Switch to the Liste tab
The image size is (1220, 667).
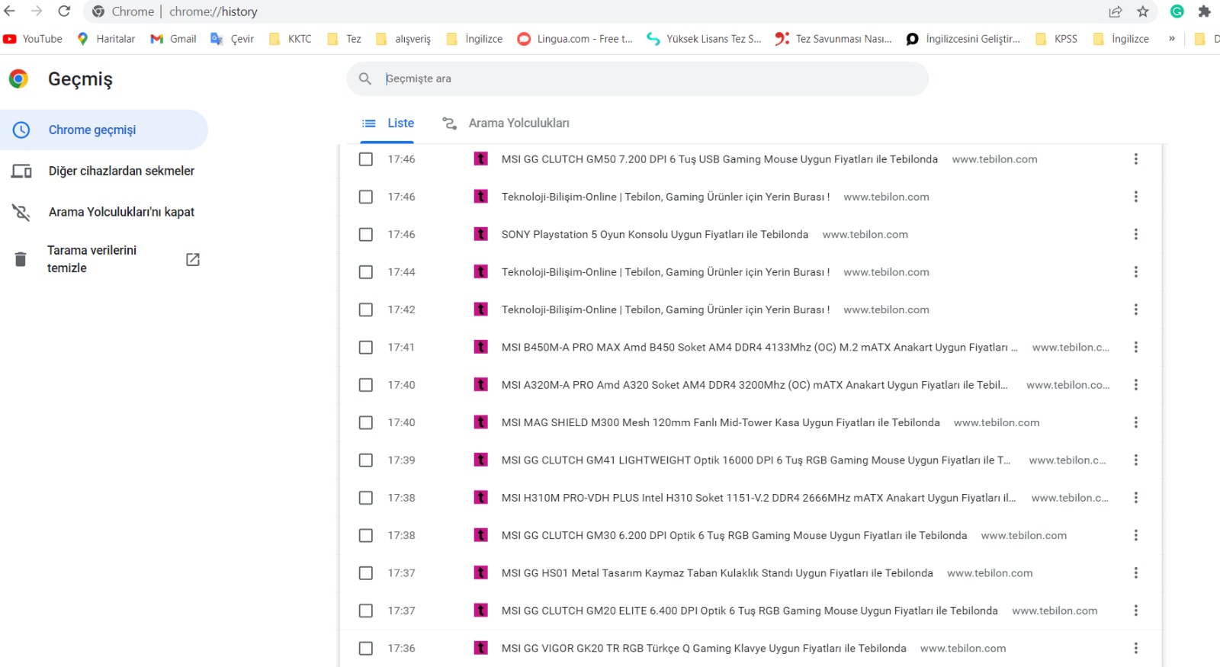tap(387, 123)
